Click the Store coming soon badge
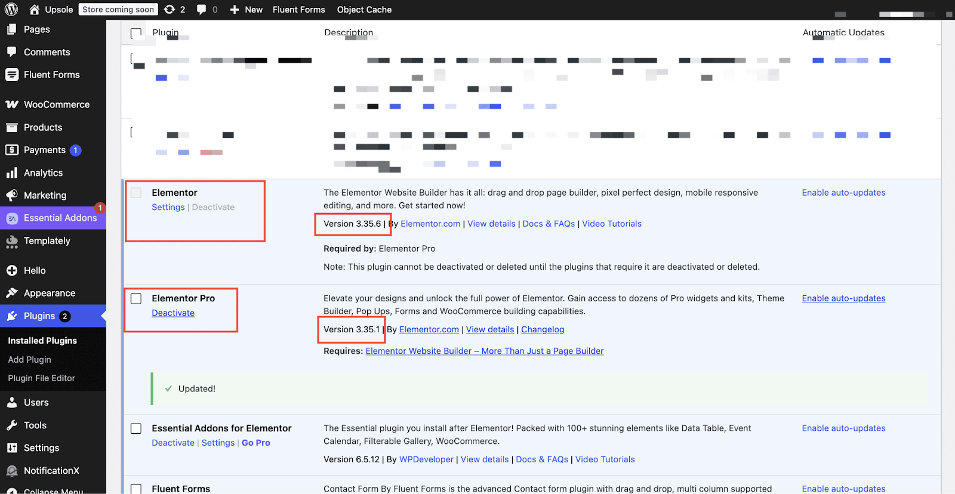The width and height of the screenshot is (955, 494). tap(118, 10)
